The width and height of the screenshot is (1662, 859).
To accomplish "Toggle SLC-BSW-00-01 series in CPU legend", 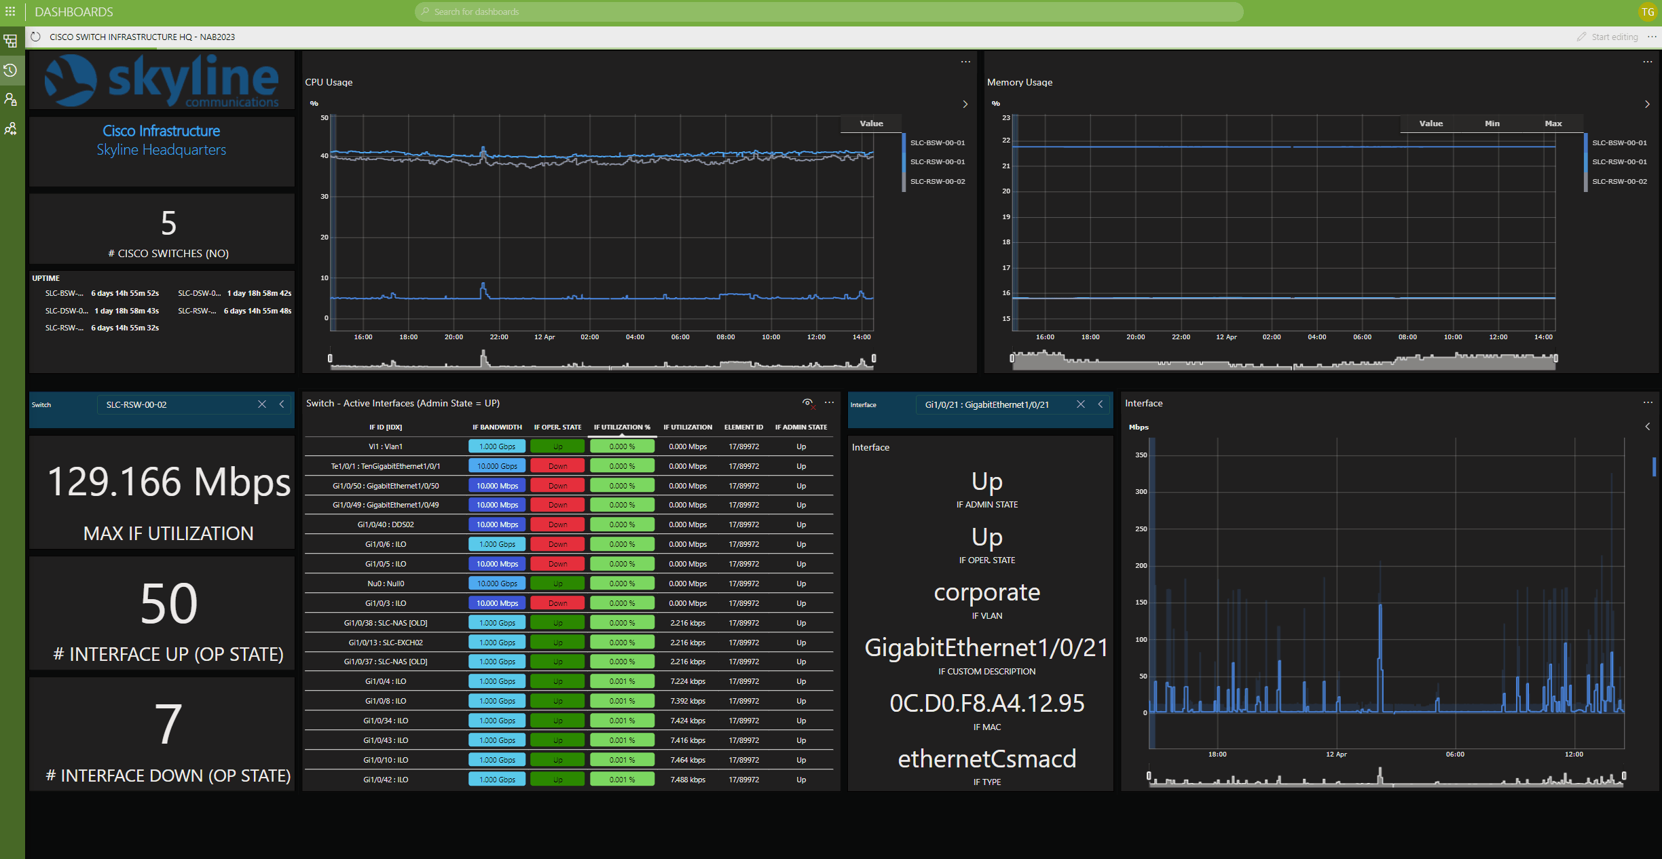I will click(937, 142).
